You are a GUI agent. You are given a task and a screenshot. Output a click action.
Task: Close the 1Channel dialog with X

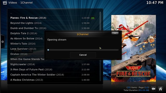115,33
